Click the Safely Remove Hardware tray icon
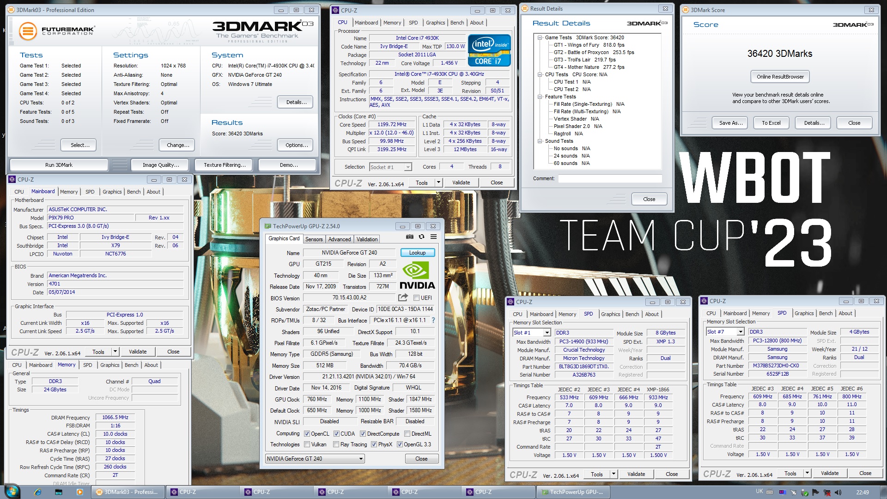This screenshot has height=499, width=887. click(804, 493)
